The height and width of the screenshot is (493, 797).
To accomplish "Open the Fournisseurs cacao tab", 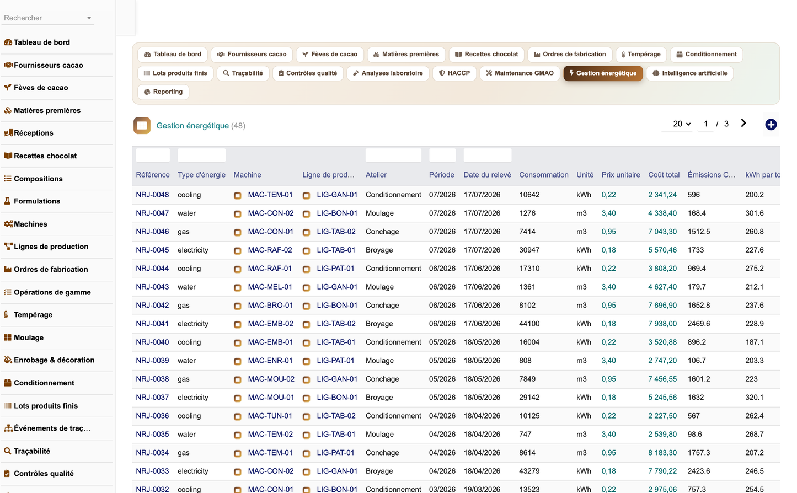I will pyautogui.click(x=252, y=55).
